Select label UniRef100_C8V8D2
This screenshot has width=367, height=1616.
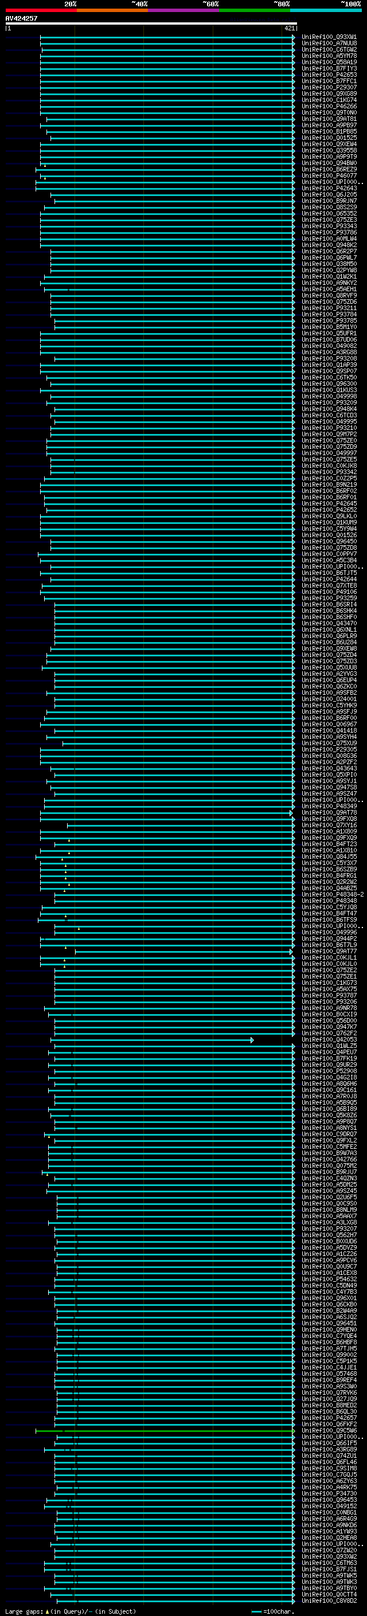click(x=329, y=1601)
